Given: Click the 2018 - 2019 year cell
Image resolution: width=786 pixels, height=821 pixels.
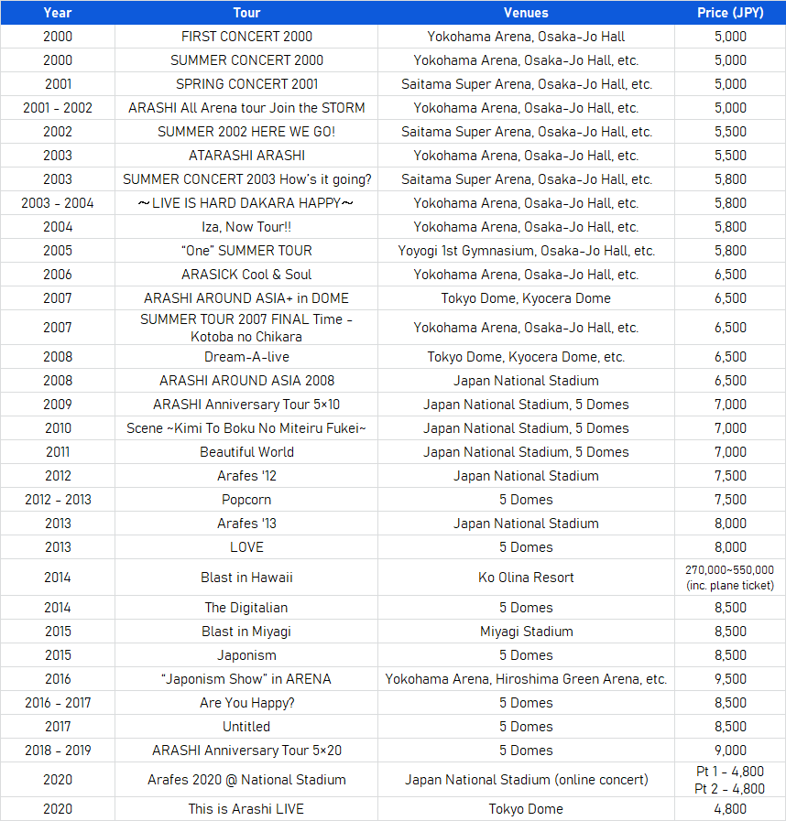Looking at the screenshot, I should coord(58,751).
